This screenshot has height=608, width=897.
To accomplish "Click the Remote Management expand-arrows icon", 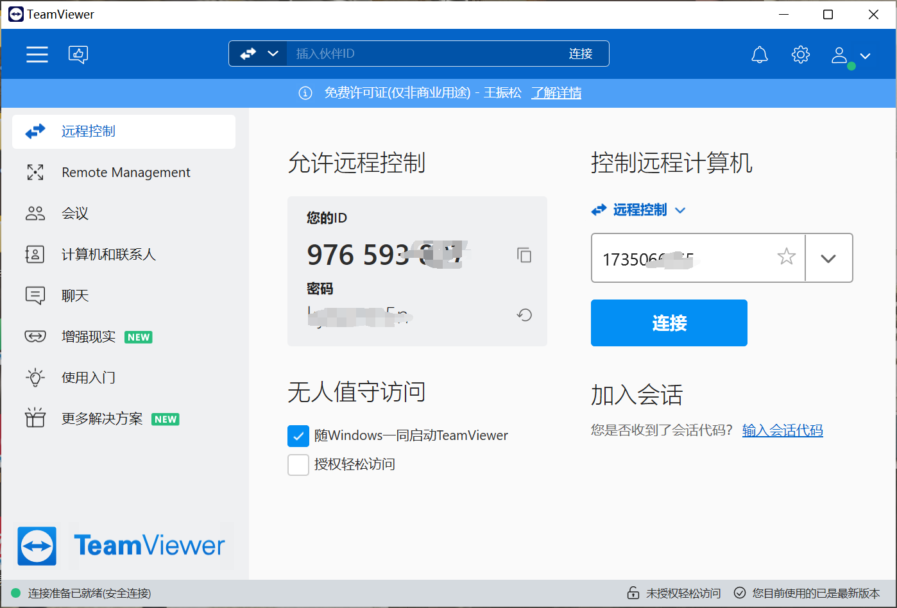I will click(35, 172).
